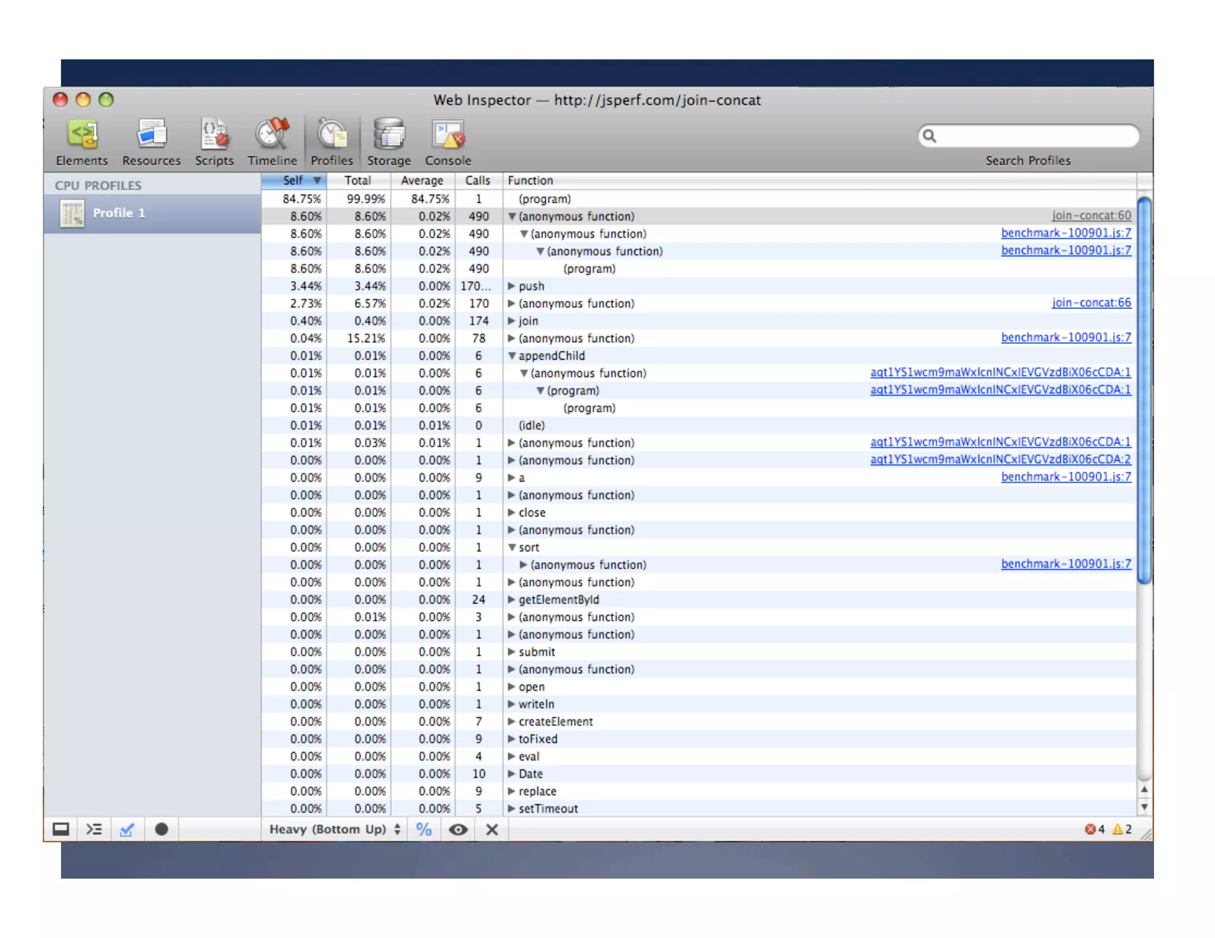Select Profile 1 in CPU Profiles sidebar

[119, 213]
